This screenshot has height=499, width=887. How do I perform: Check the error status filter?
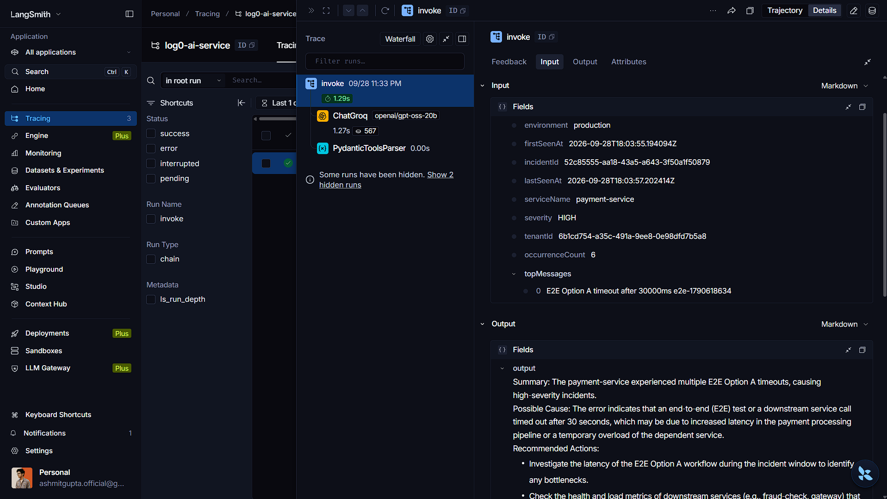151,149
